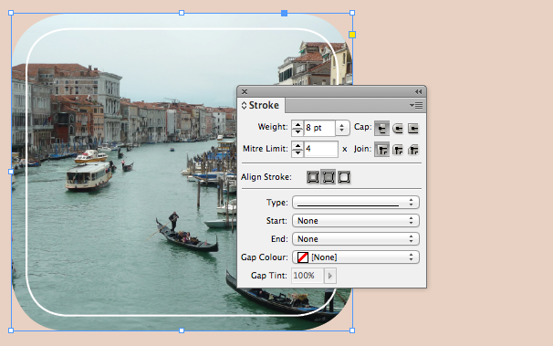Close the Stroke panel

pyautogui.click(x=245, y=91)
